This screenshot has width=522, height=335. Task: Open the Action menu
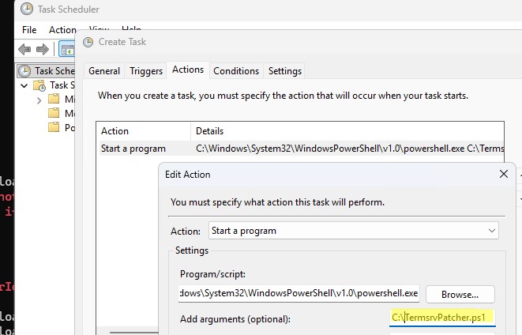[x=62, y=29]
